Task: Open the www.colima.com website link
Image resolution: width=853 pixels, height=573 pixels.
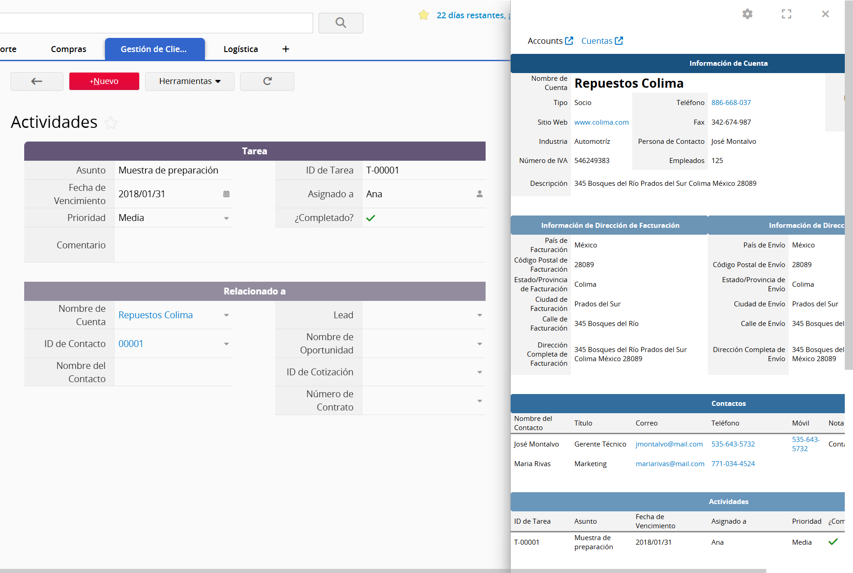Action: (601, 122)
